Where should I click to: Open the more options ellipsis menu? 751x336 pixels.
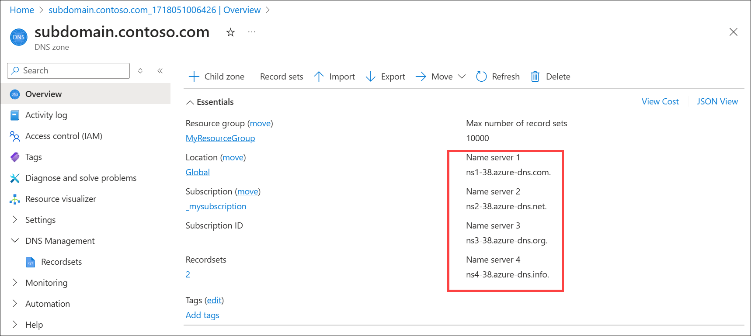[x=252, y=32]
